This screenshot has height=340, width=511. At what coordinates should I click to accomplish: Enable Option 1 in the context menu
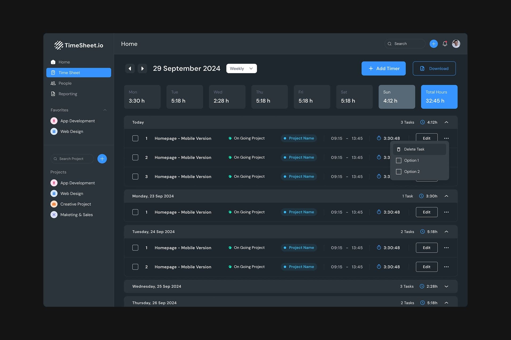pyautogui.click(x=398, y=160)
